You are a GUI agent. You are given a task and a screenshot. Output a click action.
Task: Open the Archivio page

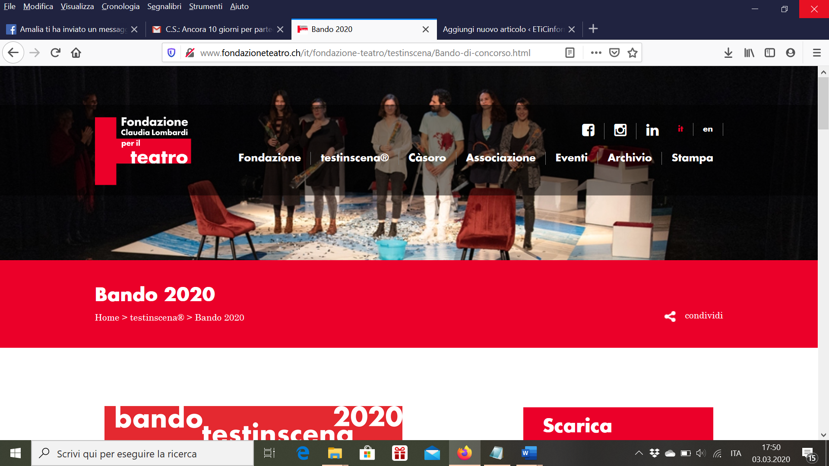pos(630,158)
